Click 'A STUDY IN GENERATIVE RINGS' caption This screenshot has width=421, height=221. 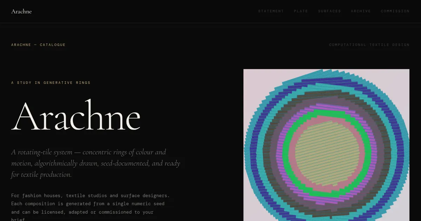51,83
